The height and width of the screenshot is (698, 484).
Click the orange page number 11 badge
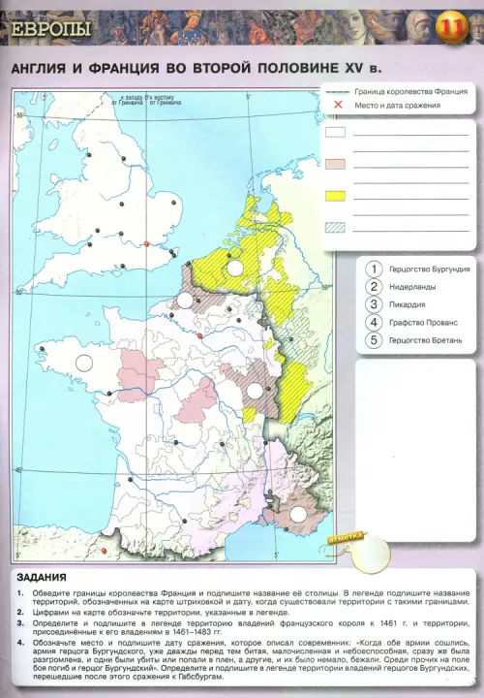point(451,27)
